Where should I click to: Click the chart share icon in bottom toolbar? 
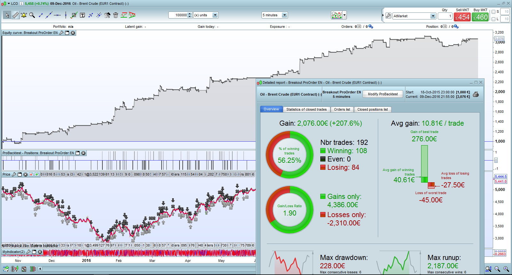click(x=6, y=269)
